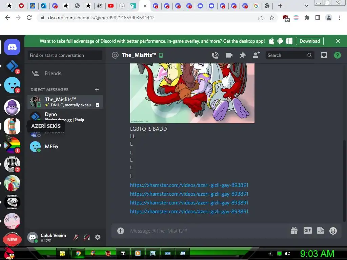The width and height of the screenshot is (347, 260).
Task: Open the Chrome extensions puzzle menu
Action: tap(307, 18)
